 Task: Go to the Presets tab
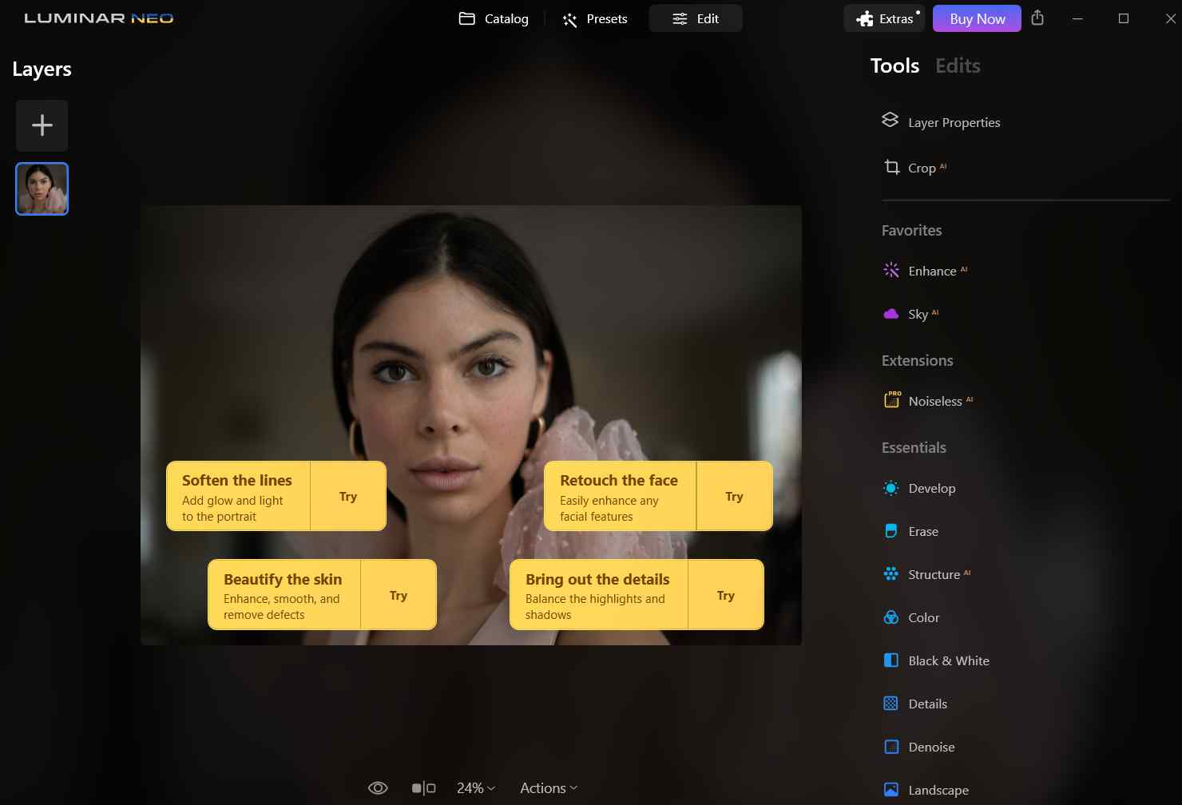click(595, 18)
